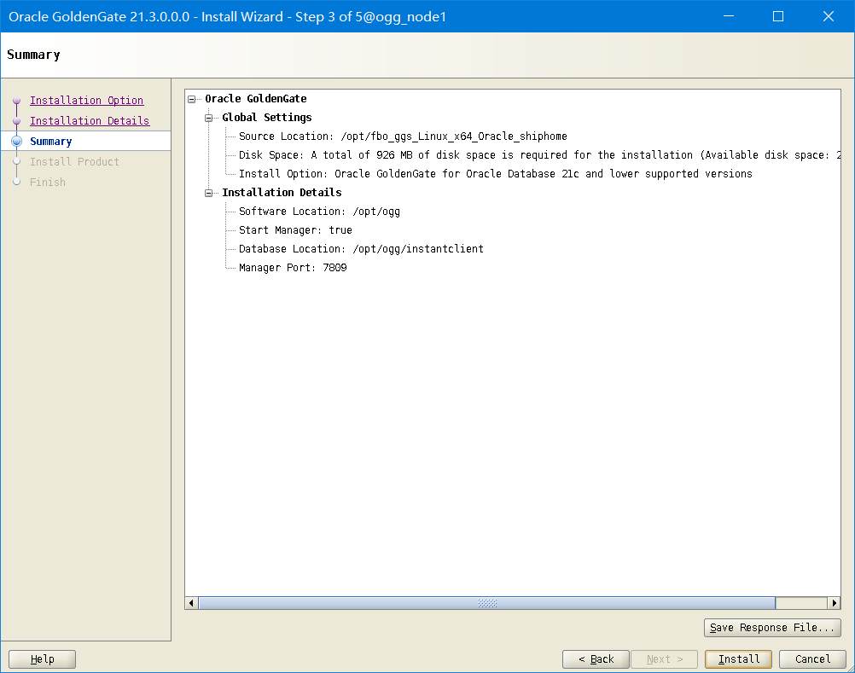Select the Start Manager: true row

pos(295,230)
